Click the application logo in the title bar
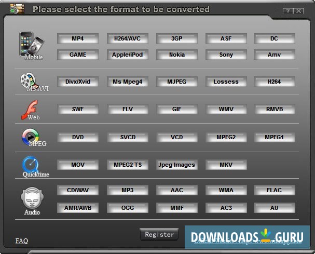The height and width of the screenshot is (254, 315). tap(17, 9)
